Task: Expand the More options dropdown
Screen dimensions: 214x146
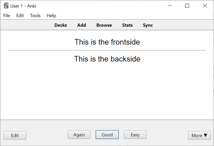Action: tap(199, 135)
